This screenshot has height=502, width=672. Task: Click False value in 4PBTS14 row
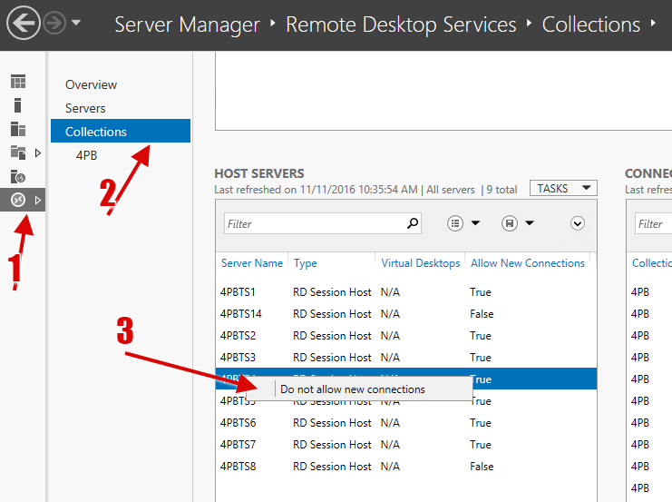482,314
